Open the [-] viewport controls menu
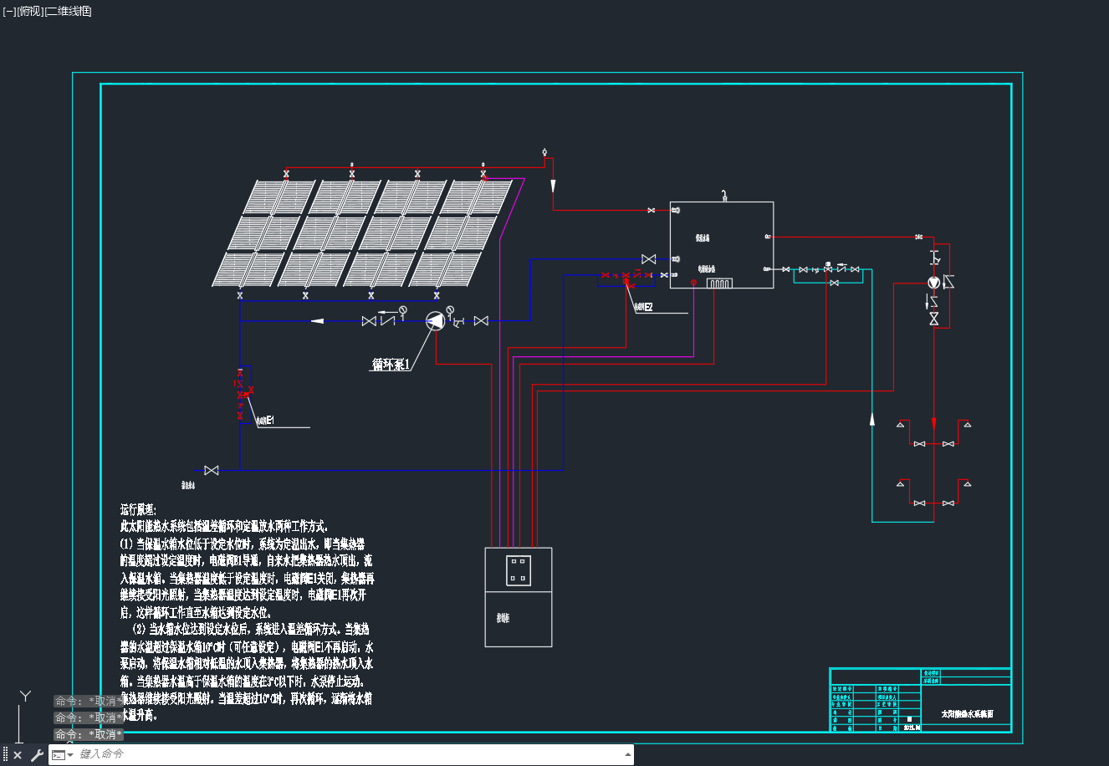The height and width of the screenshot is (766, 1109). pyautogui.click(x=9, y=11)
